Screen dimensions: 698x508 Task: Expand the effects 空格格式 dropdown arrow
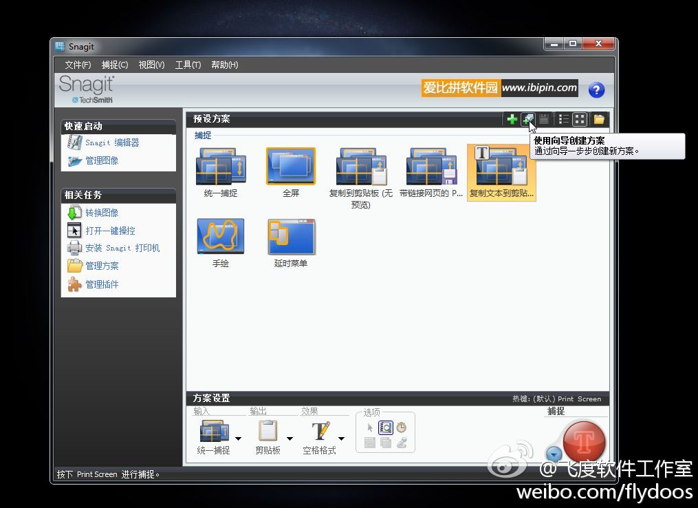341,439
